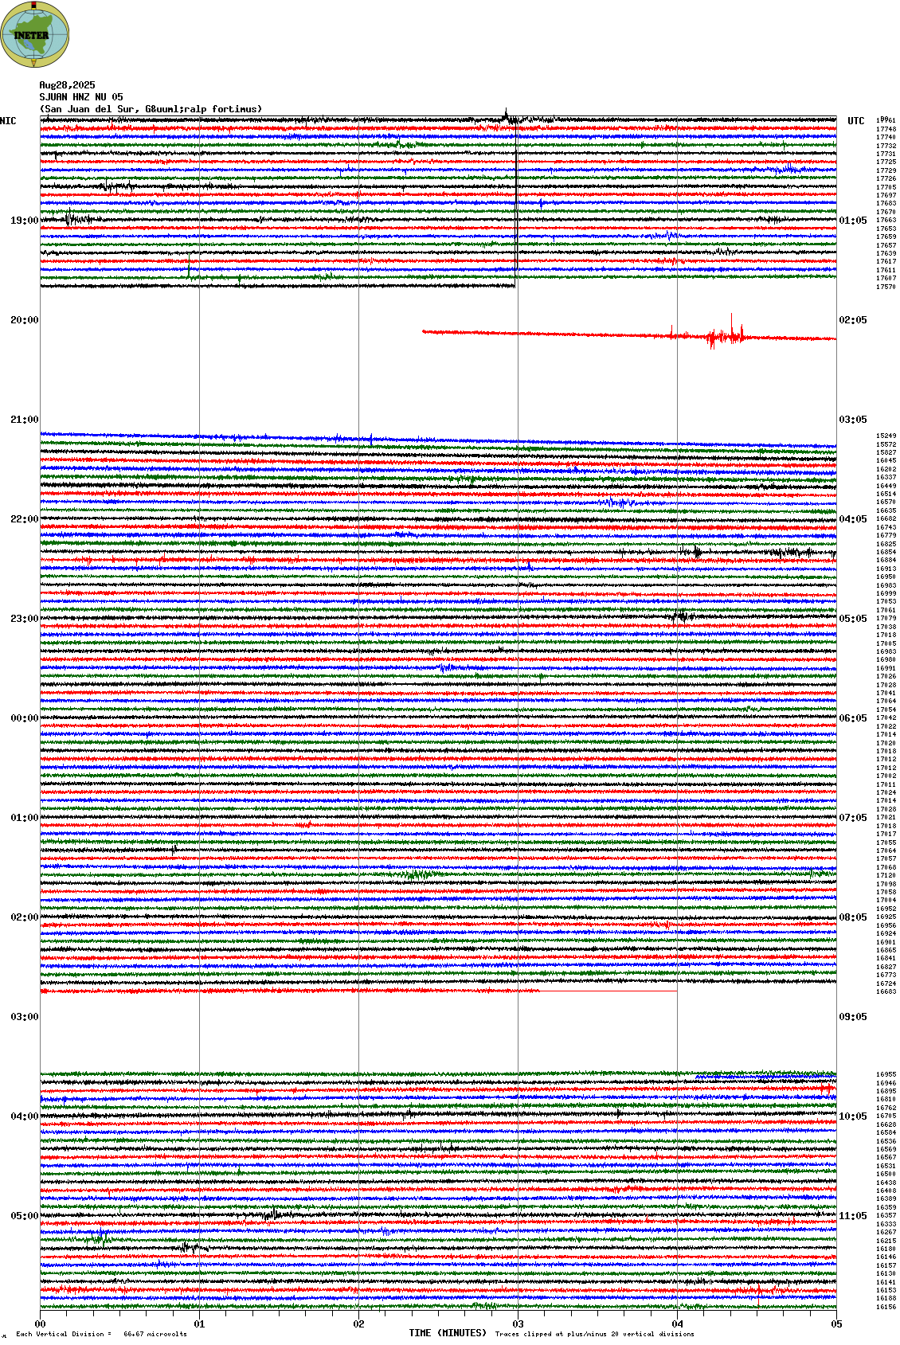The width and height of the screenshot is (900, 1345).
Task: Click the 23:00 local time label
Action: coord(24,619)
